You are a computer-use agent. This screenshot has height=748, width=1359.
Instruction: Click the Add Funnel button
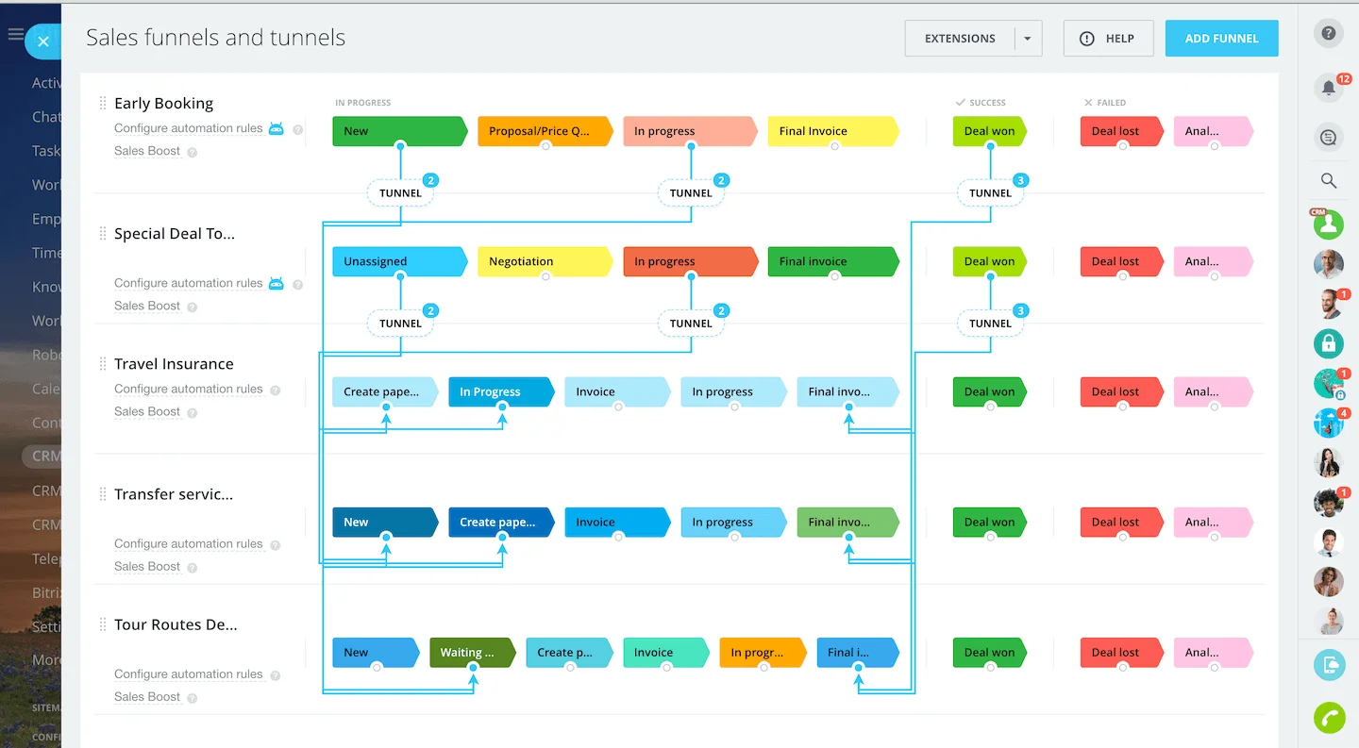click(1221, 39)
